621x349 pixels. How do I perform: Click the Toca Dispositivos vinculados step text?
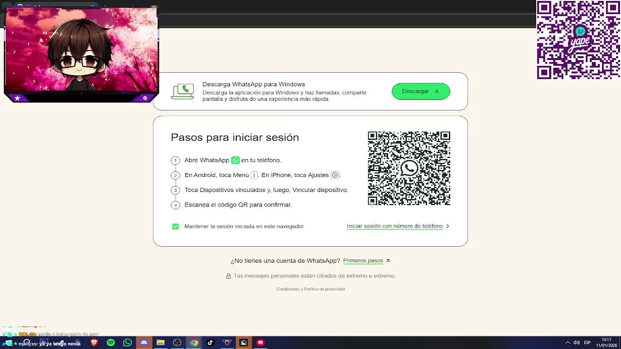(x=266, y=190)
